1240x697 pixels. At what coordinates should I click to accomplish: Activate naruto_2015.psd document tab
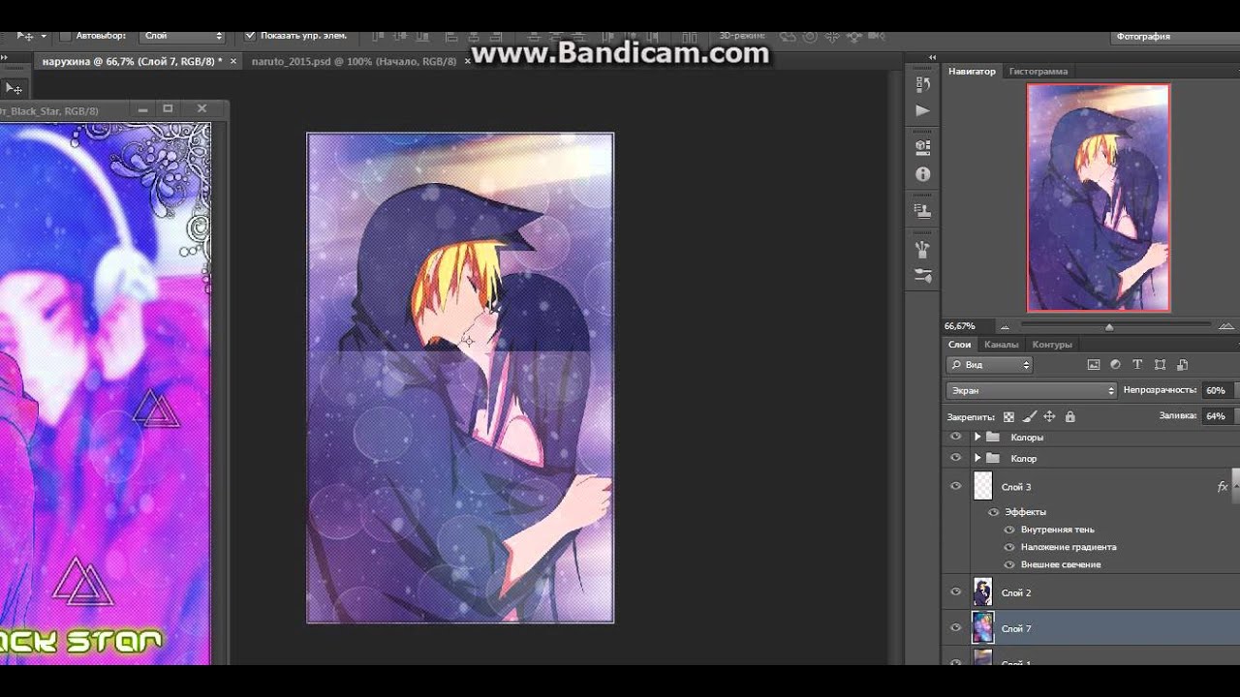point(354,61)
